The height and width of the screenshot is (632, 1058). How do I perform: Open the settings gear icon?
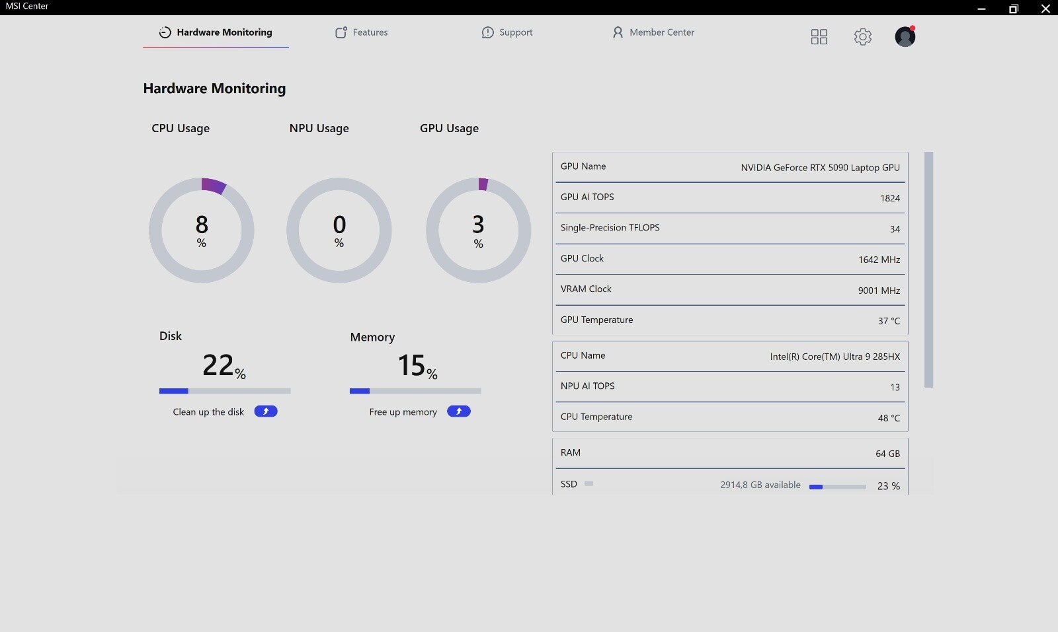point(862,37)
